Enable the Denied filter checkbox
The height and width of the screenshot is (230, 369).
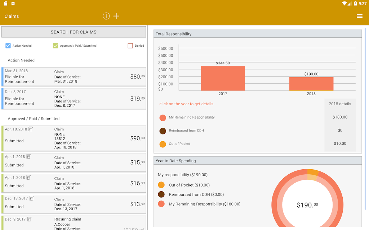(x=130, y=46)
